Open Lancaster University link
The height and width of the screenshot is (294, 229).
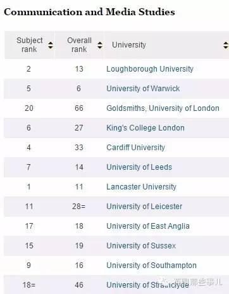(x=141, y=187)
